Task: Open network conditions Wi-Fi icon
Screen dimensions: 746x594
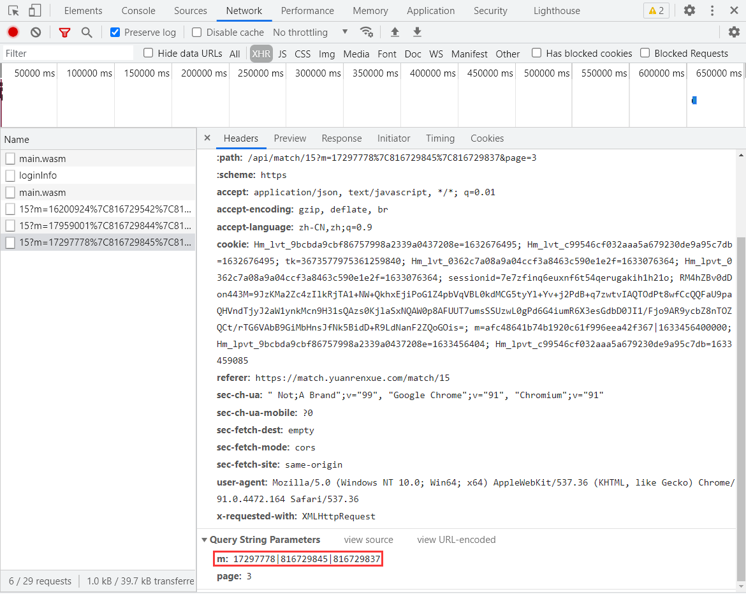Action: [366, 32]
